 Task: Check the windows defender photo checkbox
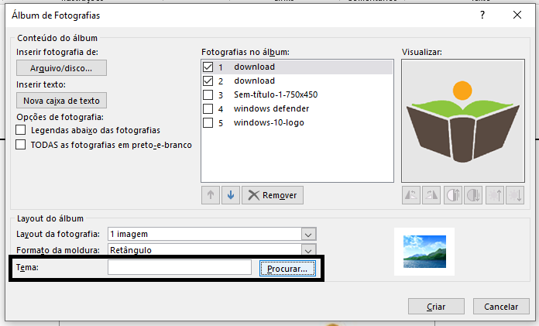coord(208,109)
